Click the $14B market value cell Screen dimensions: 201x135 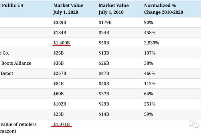point(104,114)
